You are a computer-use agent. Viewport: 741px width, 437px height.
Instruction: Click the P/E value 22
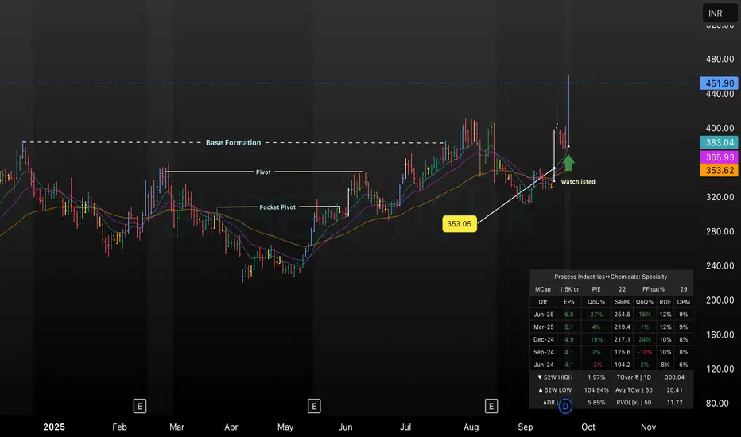click(x=623, y=289)
